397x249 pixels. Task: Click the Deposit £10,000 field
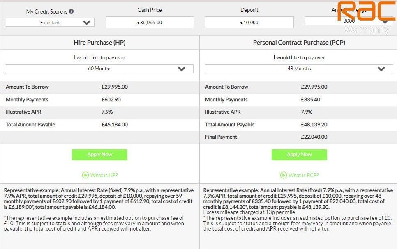(x=249, y=23)
